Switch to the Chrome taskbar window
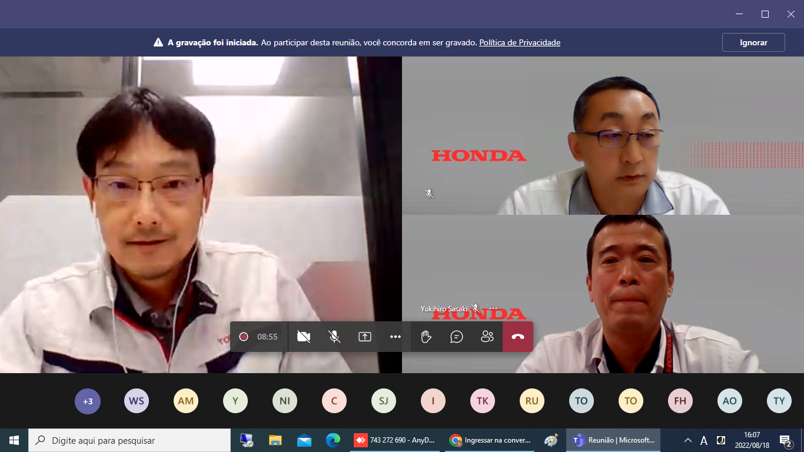804x452 pixels. [x=490, y=440]
